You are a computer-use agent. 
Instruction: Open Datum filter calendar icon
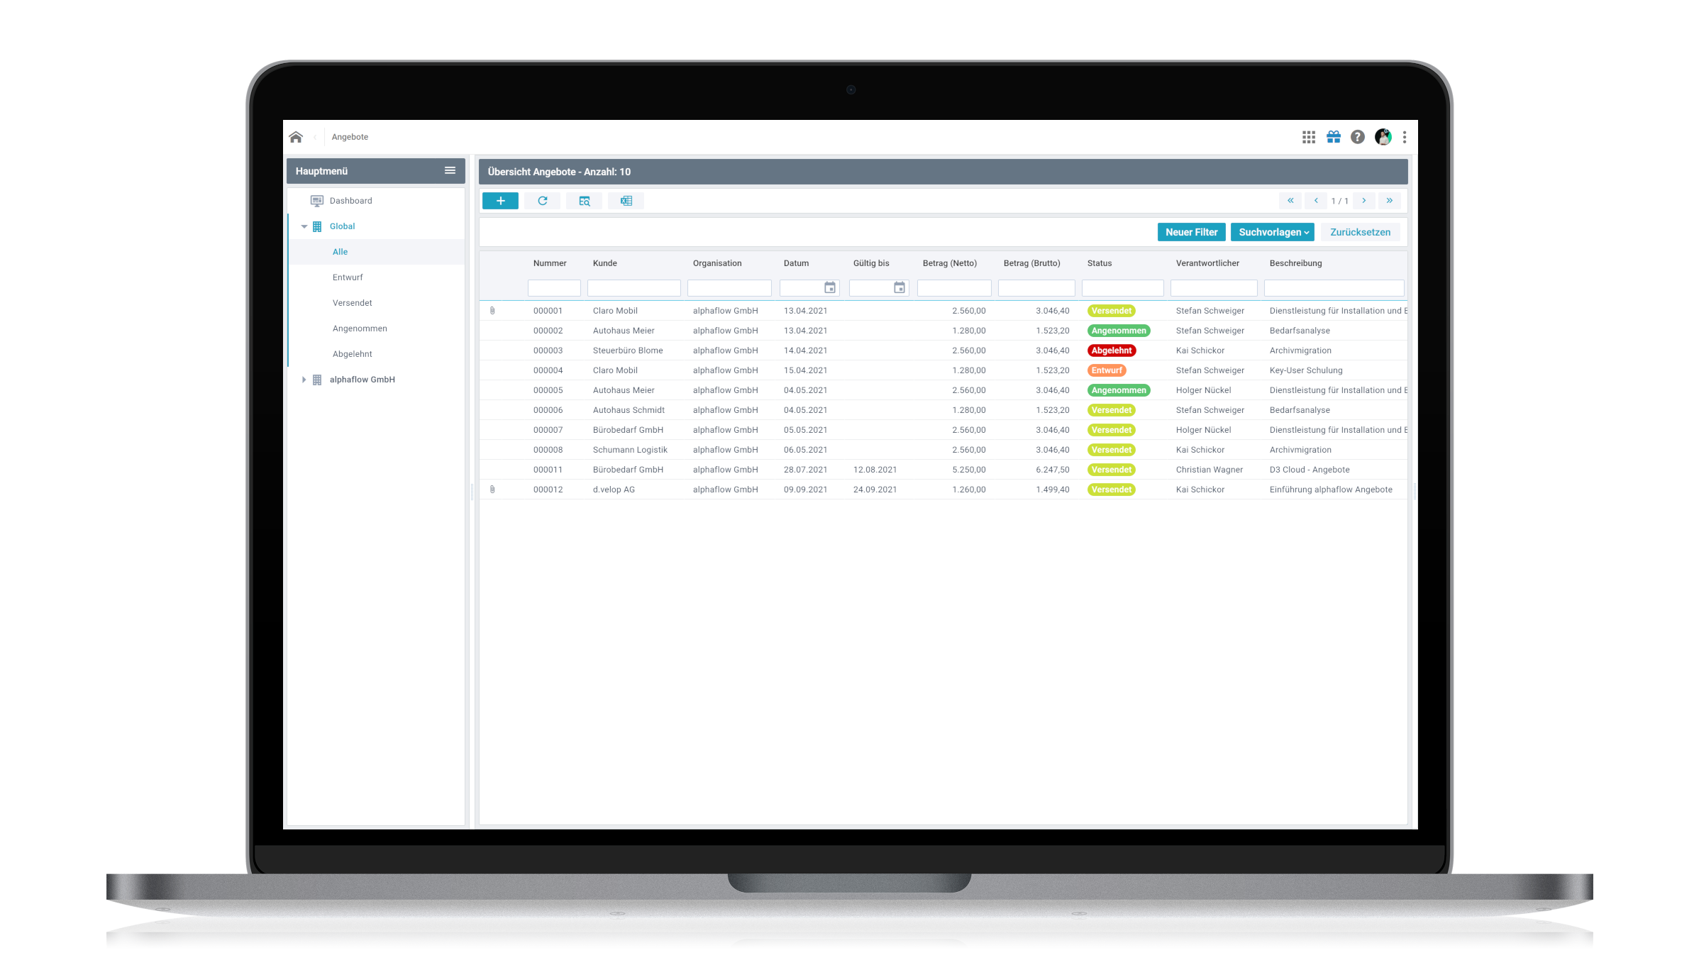click(830, 287)
